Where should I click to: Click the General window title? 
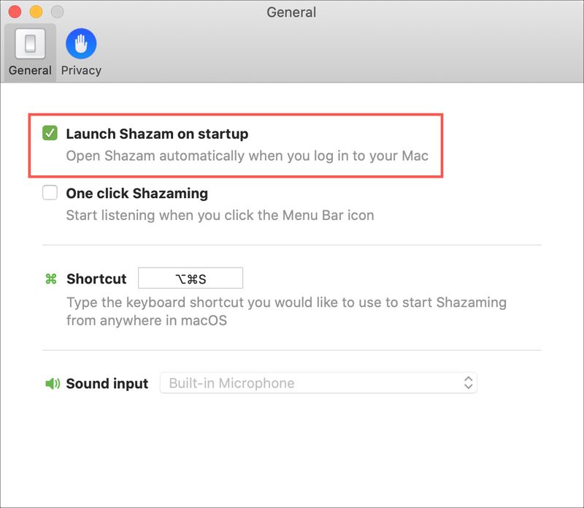point(291,12)
